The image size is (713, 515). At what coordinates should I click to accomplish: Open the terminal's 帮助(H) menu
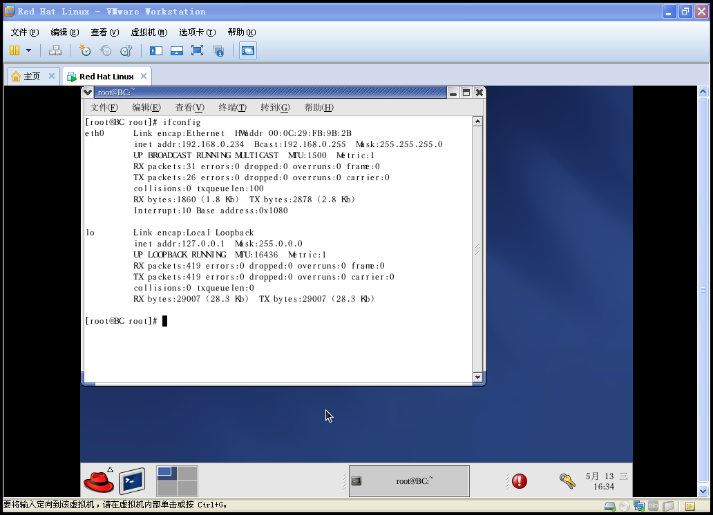pyautogui.click(x=319, y=107)
